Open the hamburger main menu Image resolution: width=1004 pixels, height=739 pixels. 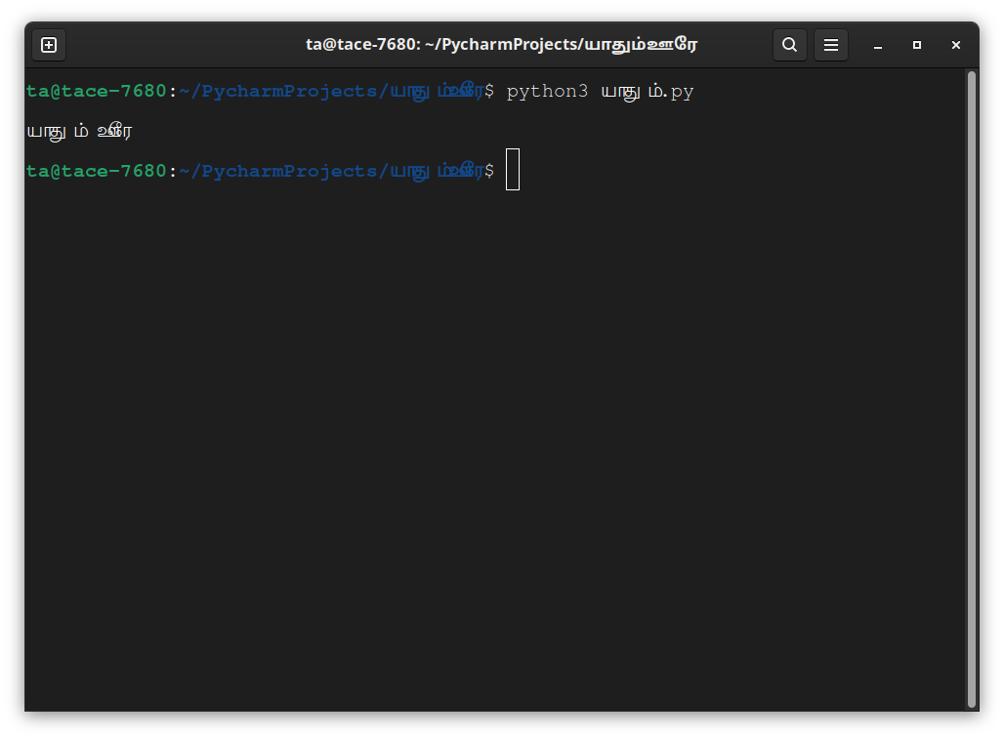click(830, 45)
